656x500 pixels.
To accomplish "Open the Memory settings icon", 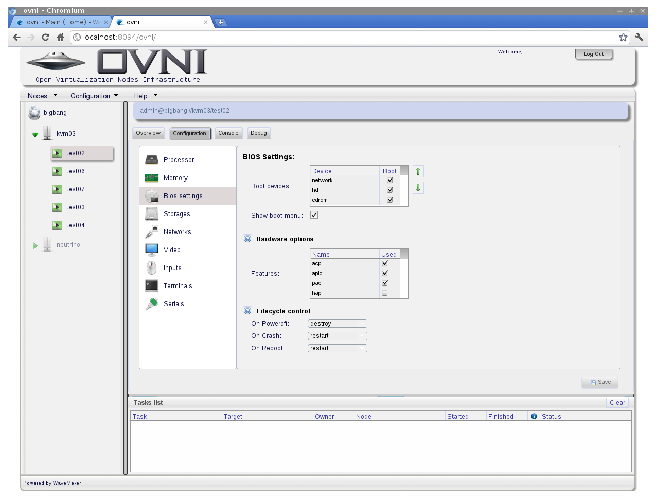I will tap(151, 177).
